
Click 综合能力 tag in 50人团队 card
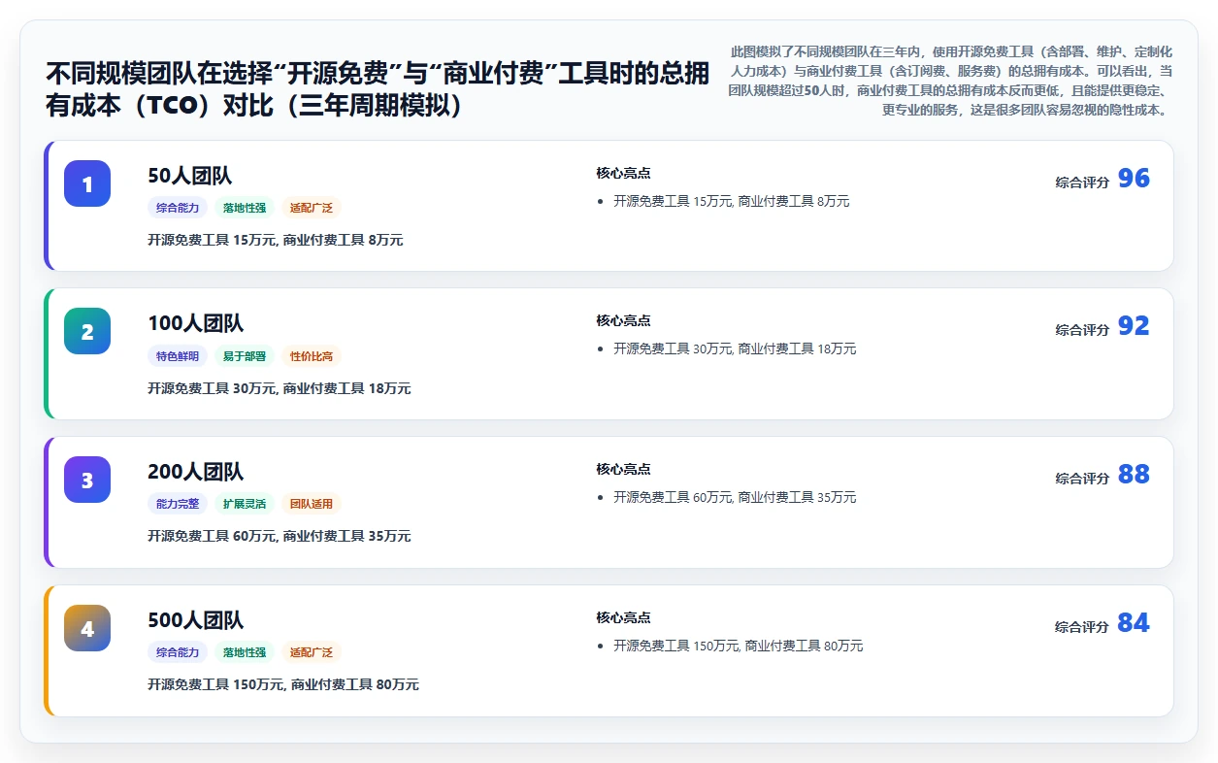click(178, 208)
